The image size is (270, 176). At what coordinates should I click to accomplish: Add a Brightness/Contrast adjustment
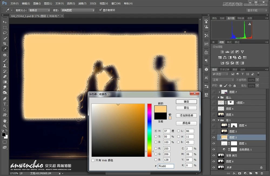(x=222, y=52)
